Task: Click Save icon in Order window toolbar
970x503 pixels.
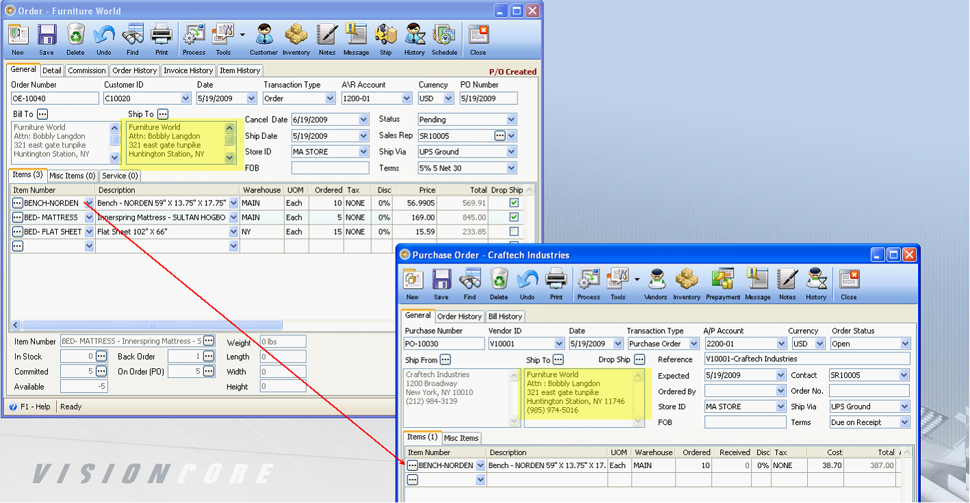Action: [x=47, y=34]
